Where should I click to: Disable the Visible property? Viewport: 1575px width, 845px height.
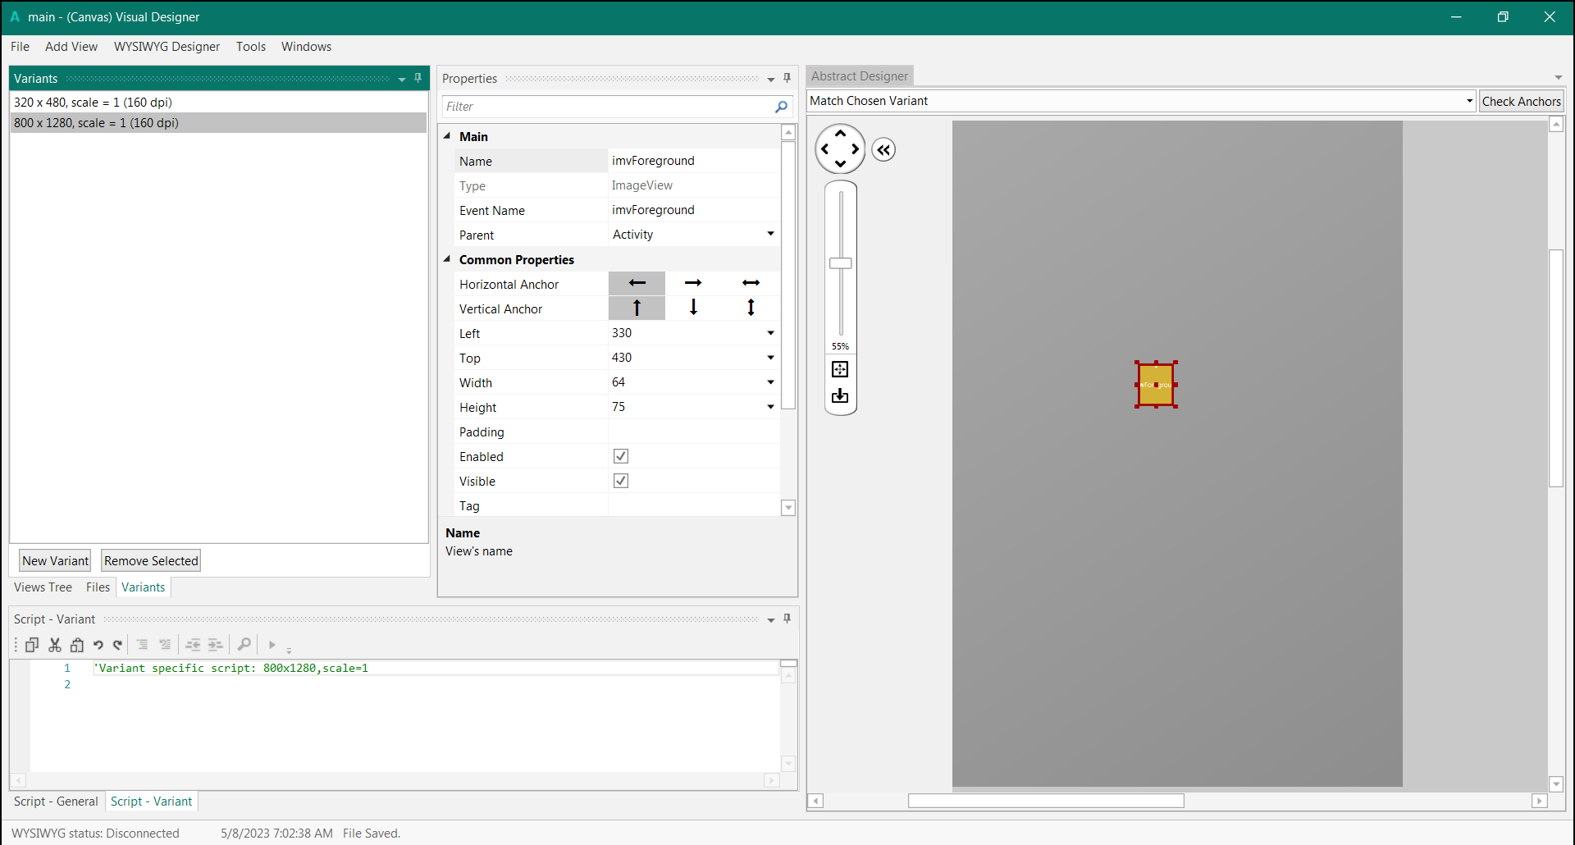[x=620, y=481]
